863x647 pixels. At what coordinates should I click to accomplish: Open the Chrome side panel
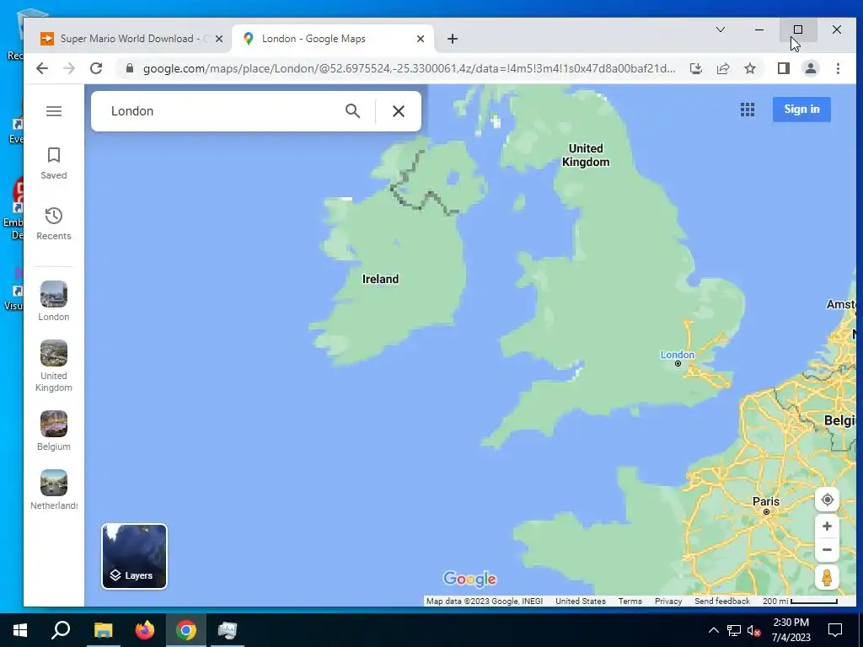[x=783, y=68]
